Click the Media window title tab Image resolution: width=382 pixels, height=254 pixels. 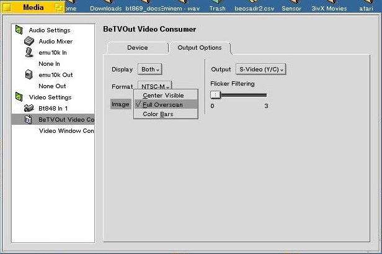33,7
